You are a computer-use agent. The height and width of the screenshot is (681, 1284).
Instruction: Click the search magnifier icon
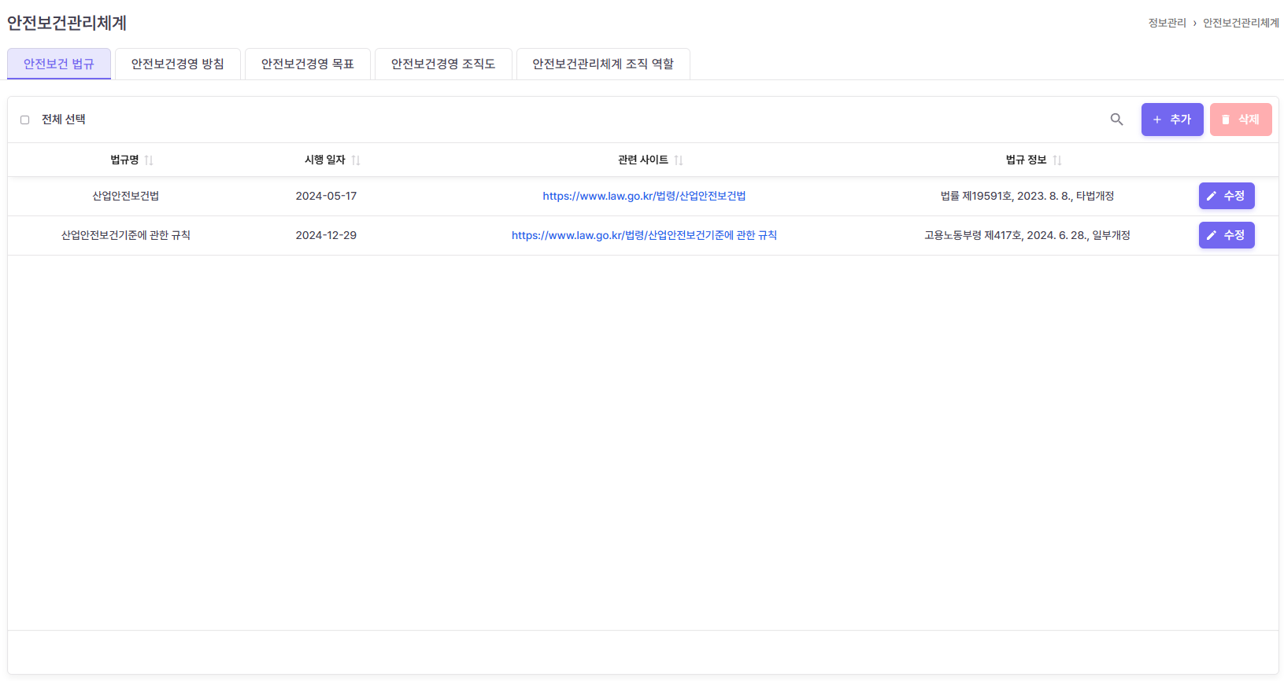[1116, 120]
